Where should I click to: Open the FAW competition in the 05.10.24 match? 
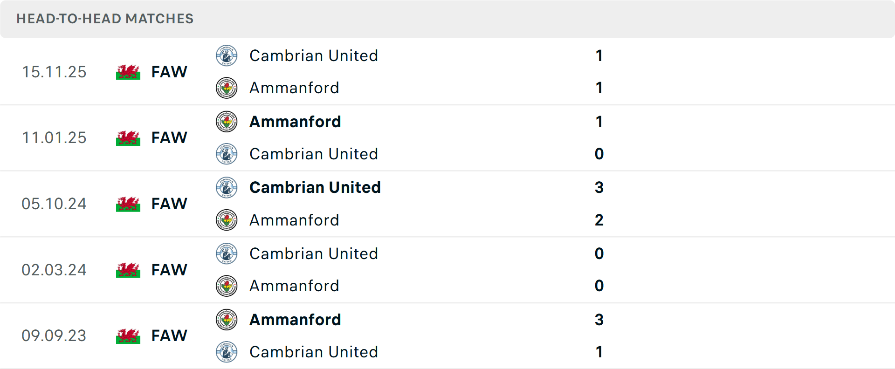pyautogui.click(x=169, y=204)
